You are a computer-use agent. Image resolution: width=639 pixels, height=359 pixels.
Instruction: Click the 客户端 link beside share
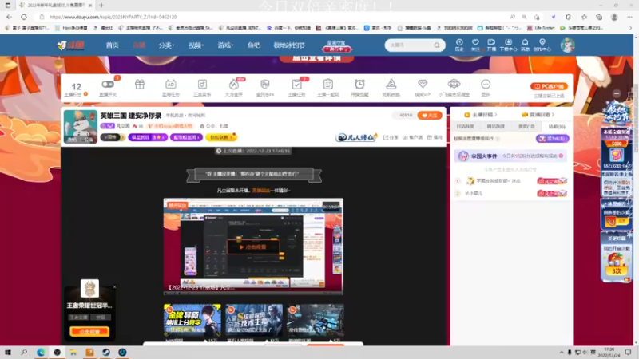[412, 137]
